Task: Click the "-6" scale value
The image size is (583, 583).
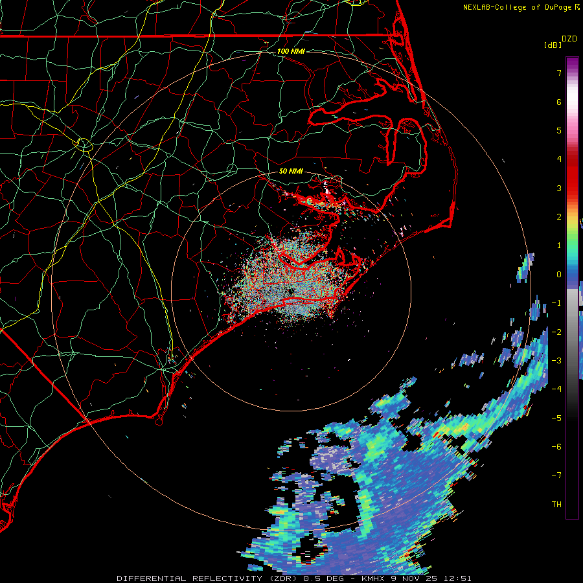Action: (556, 447)
